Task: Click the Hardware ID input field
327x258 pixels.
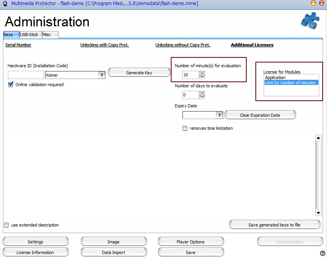Action: click(26, 75)
